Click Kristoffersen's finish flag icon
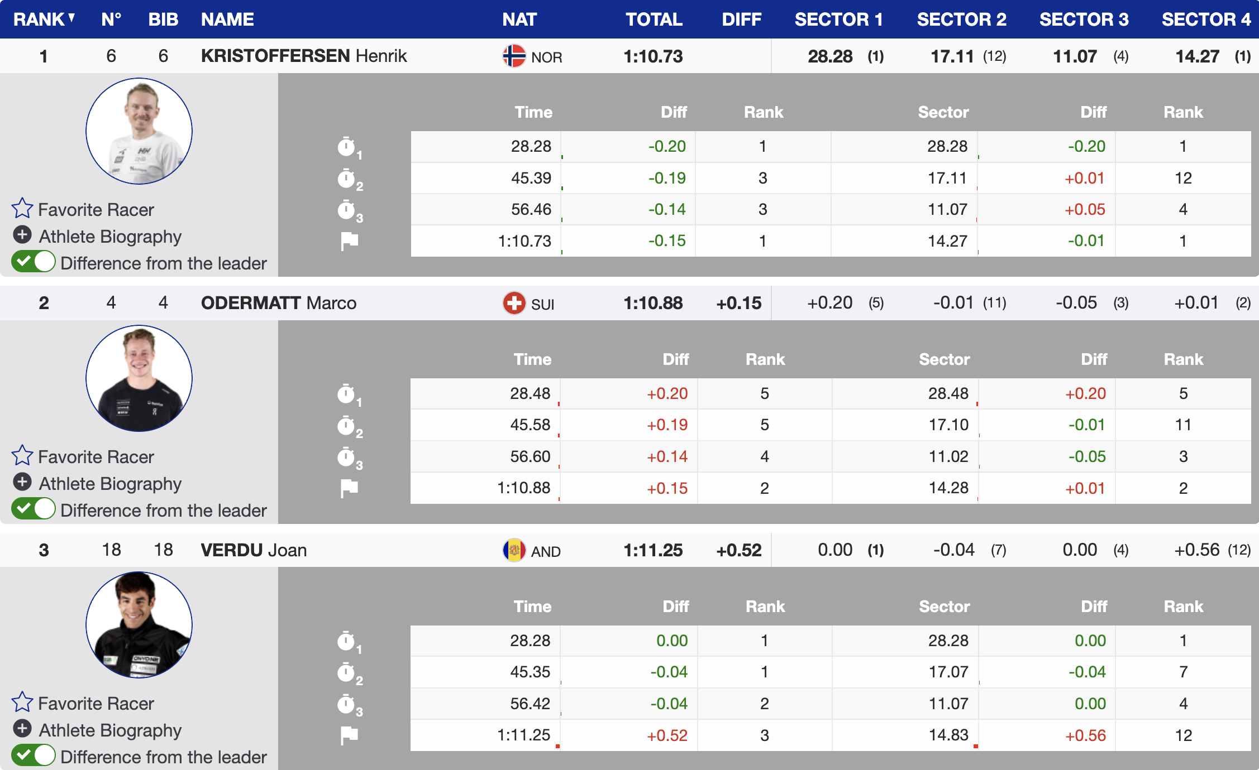The height and width of the screenshot is (770, 1259). [349, 241]
